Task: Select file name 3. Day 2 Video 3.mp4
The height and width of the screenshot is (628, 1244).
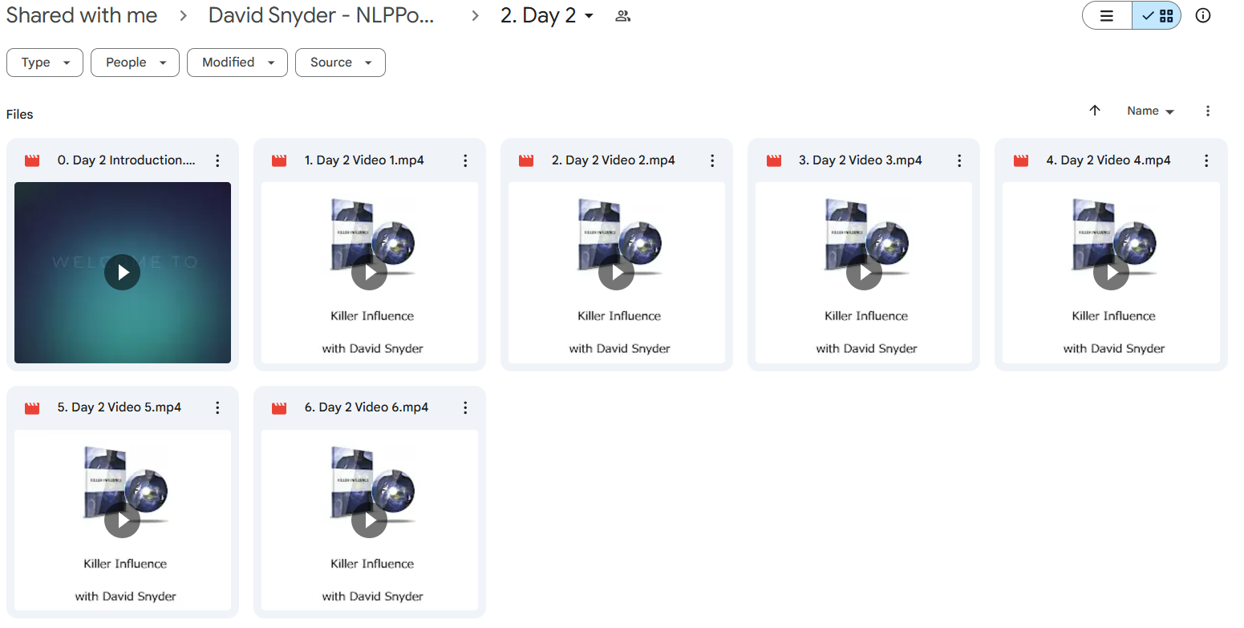Action: [861, 160]
